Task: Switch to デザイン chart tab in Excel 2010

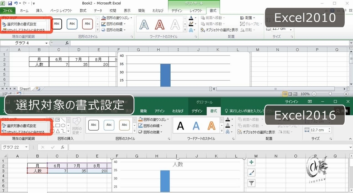Action: (177, 11)
